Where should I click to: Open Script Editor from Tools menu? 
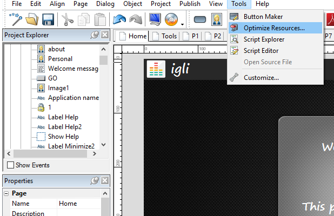[x=260, y=51]
